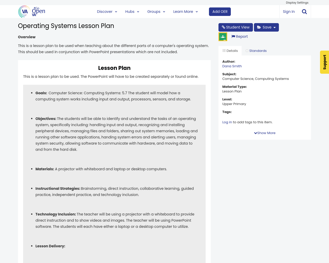Click Log in to add tags

(227, 122)
